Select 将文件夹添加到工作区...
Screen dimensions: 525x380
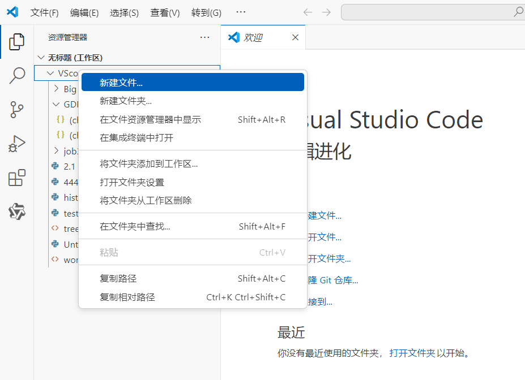click(x=193, y=164)
